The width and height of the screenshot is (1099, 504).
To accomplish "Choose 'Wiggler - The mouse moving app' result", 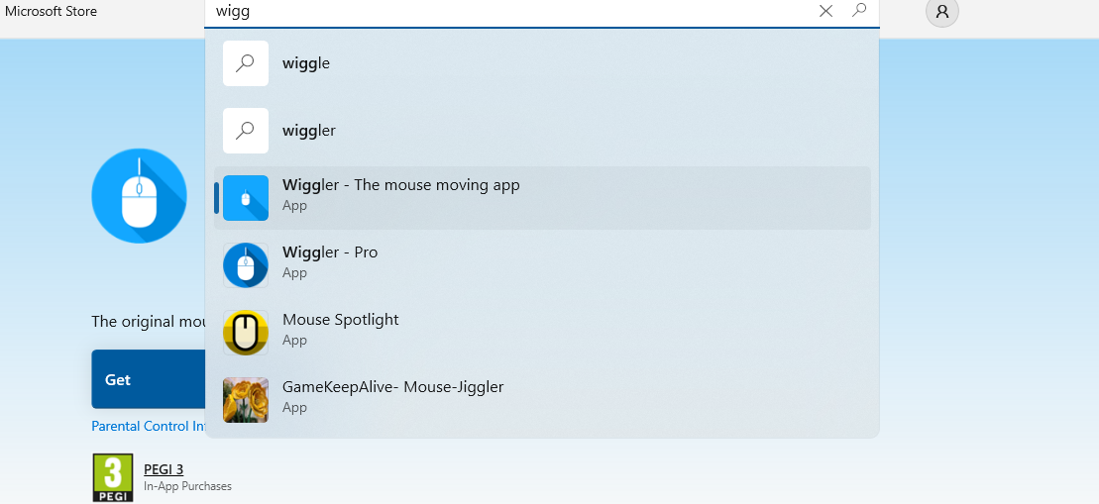I will [x=401, y=185].
